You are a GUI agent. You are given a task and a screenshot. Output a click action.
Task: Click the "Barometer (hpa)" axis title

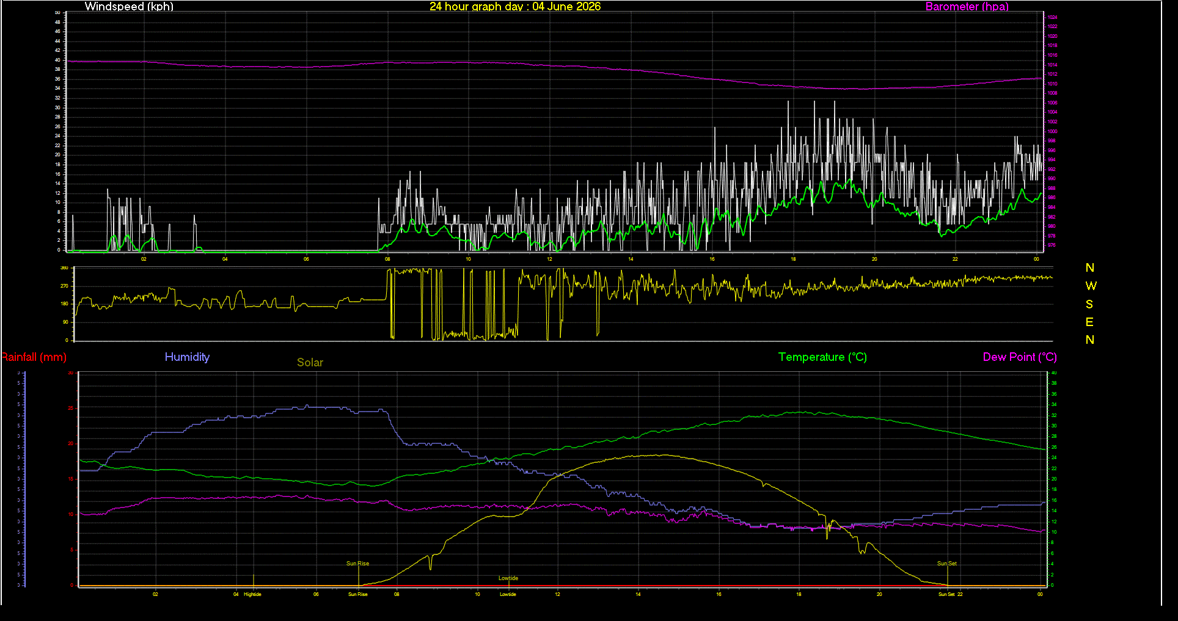(967, 7)
